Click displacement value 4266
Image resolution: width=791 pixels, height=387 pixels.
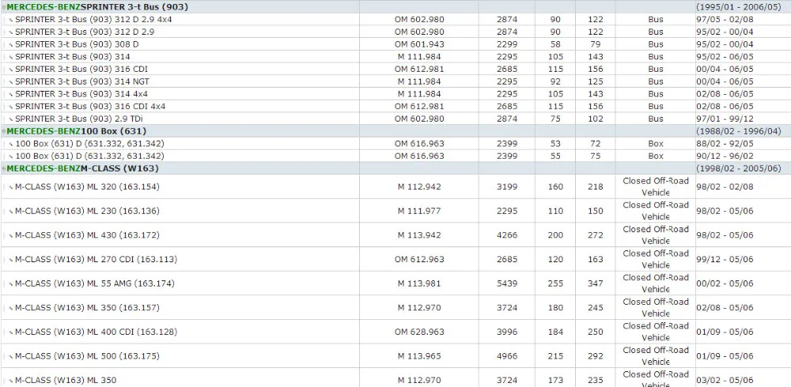point(507,235)
